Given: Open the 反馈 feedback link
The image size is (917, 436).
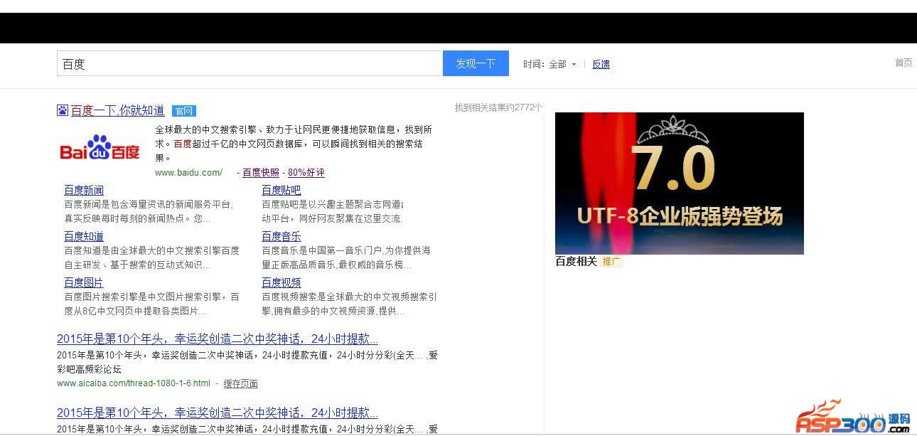Looking at the screenshot, I should 601,64.
